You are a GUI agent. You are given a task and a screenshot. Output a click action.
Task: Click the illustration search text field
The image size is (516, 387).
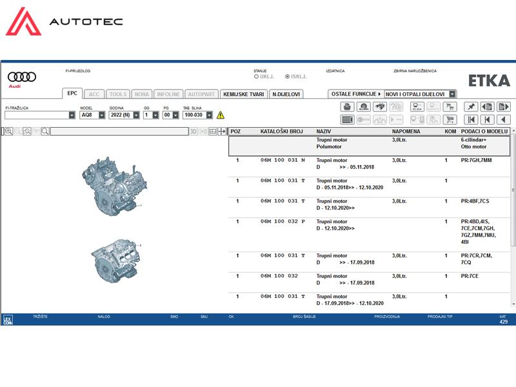point(119,132)
